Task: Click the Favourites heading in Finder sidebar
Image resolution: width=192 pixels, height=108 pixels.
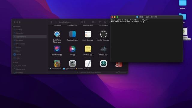Action: pyautogui.click(x=17, y=27)
